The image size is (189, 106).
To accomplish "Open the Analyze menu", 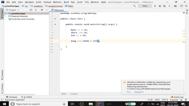I will (x=47, y=2).
